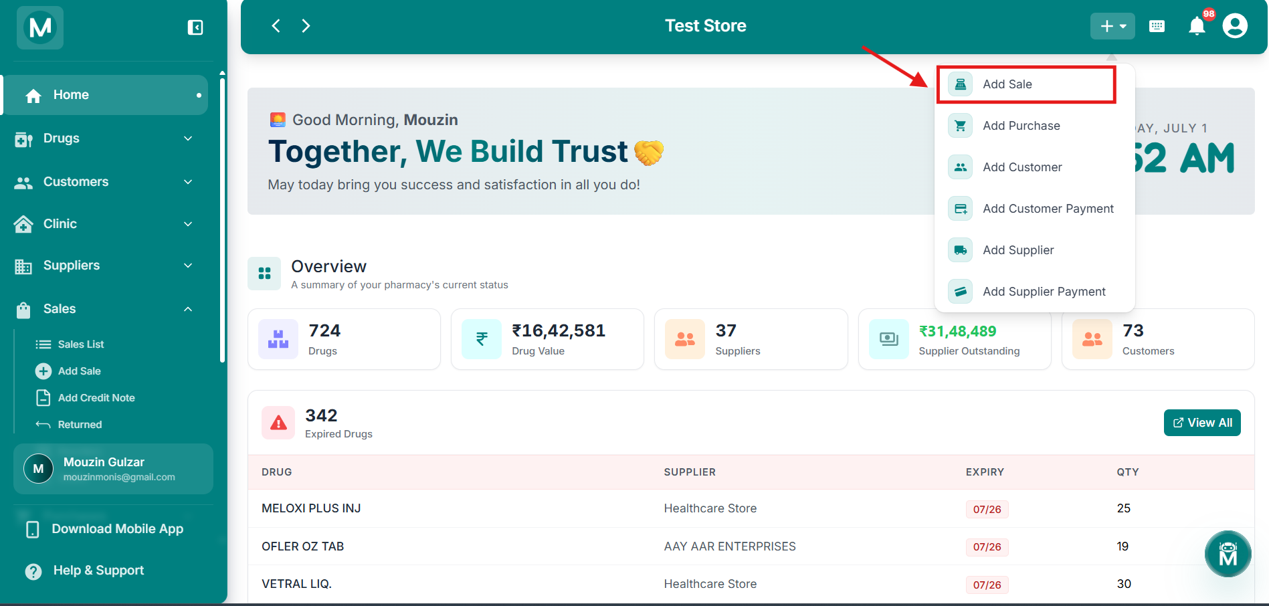Click the Overview grid icon
Image resolution: width=1269 pixels, height=606 pixels.
[264, 274]
